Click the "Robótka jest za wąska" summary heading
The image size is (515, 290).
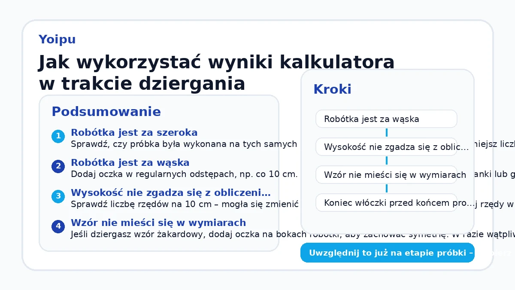pyautogui.click(x=130, y=162)
